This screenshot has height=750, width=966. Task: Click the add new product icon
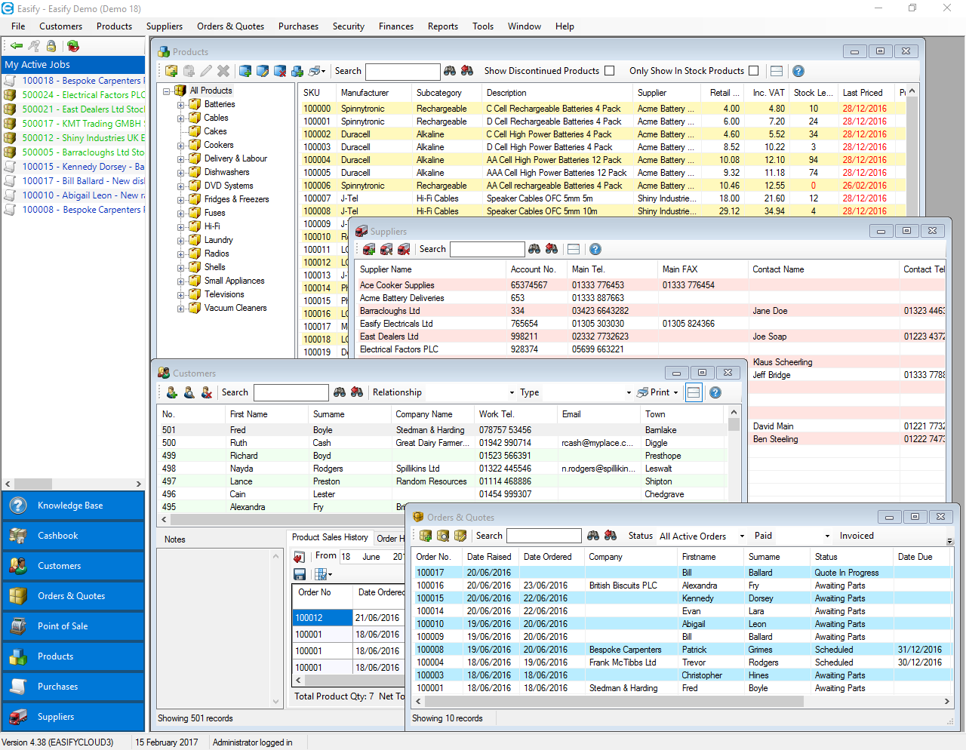point(171,71)
